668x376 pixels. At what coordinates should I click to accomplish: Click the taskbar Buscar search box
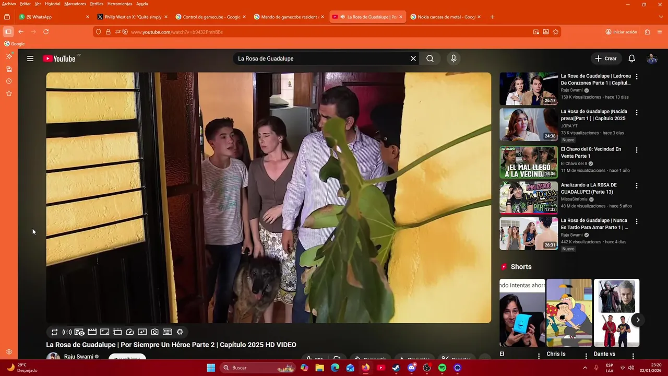point(258,368)
